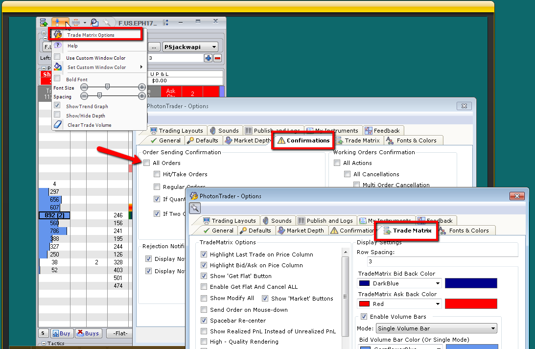
Task: Click the Font Size slider handle
Action: (x=107, y=87)
